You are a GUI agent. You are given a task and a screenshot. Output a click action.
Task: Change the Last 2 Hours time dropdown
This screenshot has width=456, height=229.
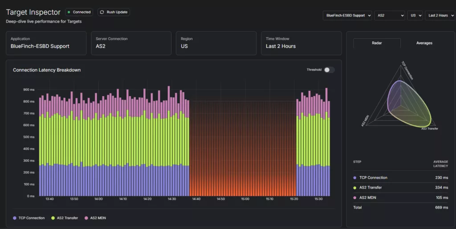(440, 16)
